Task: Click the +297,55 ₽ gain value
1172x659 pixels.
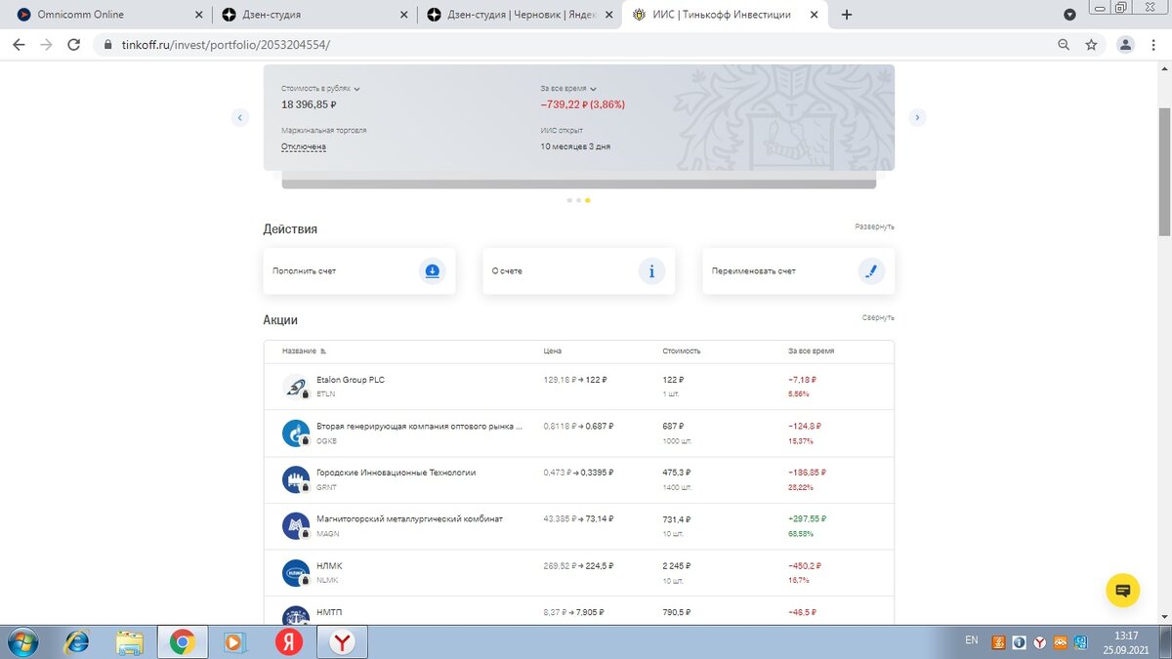Action: pyautogui.click(x=807, y=519)
